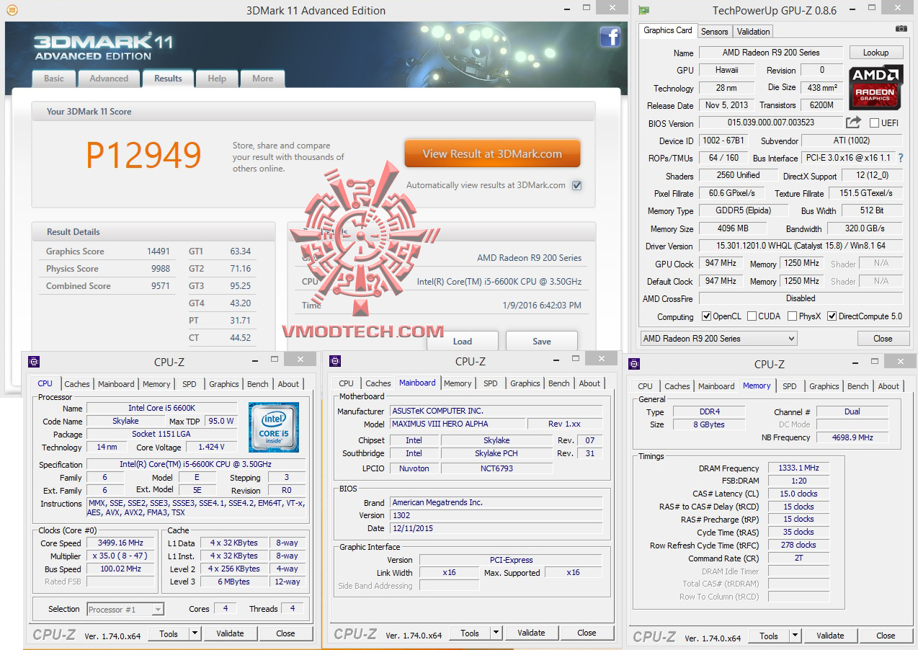Toggle the UEFI checkbox in GPU-Z

tap(874, 123)
